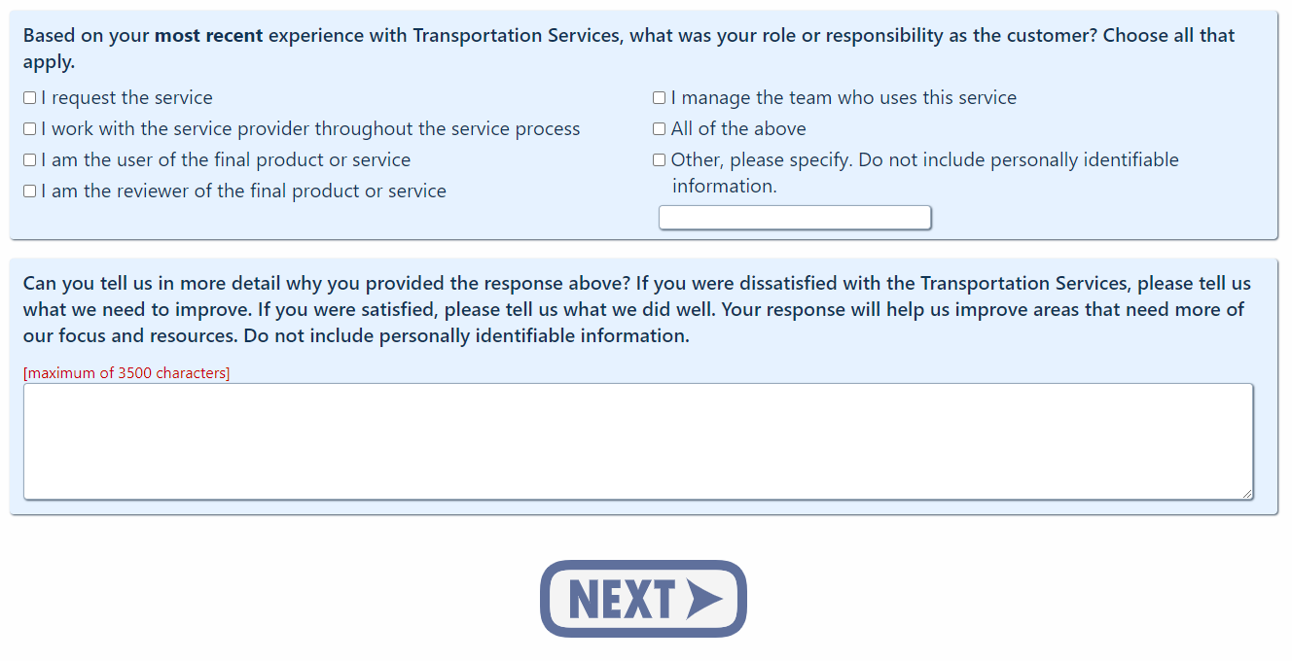Check the "Other, please specify" checkbox
The width and height of the screenshot is (1292, 661).
click(x=660, y=160)
